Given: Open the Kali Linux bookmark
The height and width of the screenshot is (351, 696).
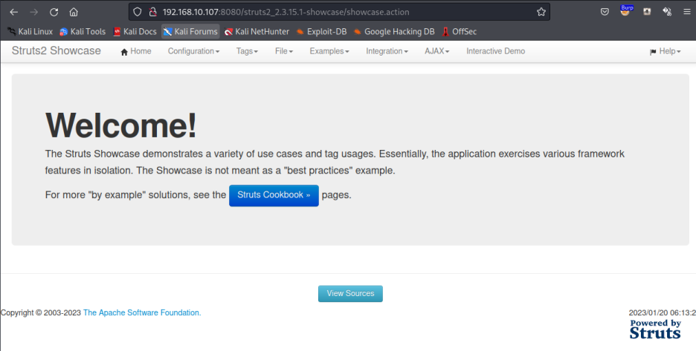Looking at the screenshot, I should 30,31.
